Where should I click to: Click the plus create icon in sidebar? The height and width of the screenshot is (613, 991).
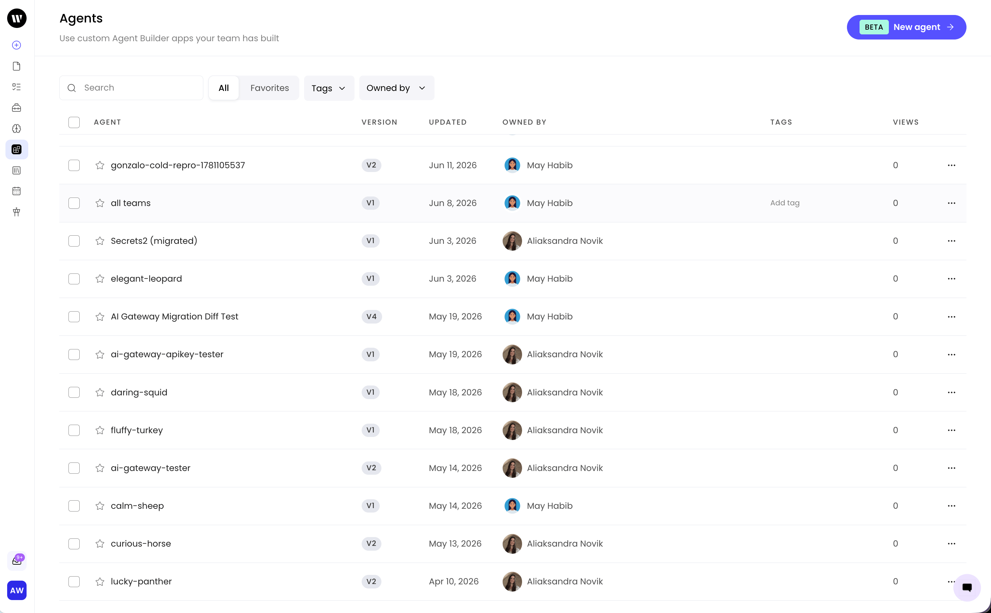[17, 45]
